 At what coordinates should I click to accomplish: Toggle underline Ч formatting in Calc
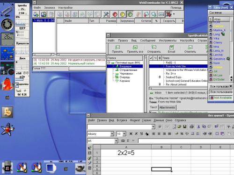(141, 134)
